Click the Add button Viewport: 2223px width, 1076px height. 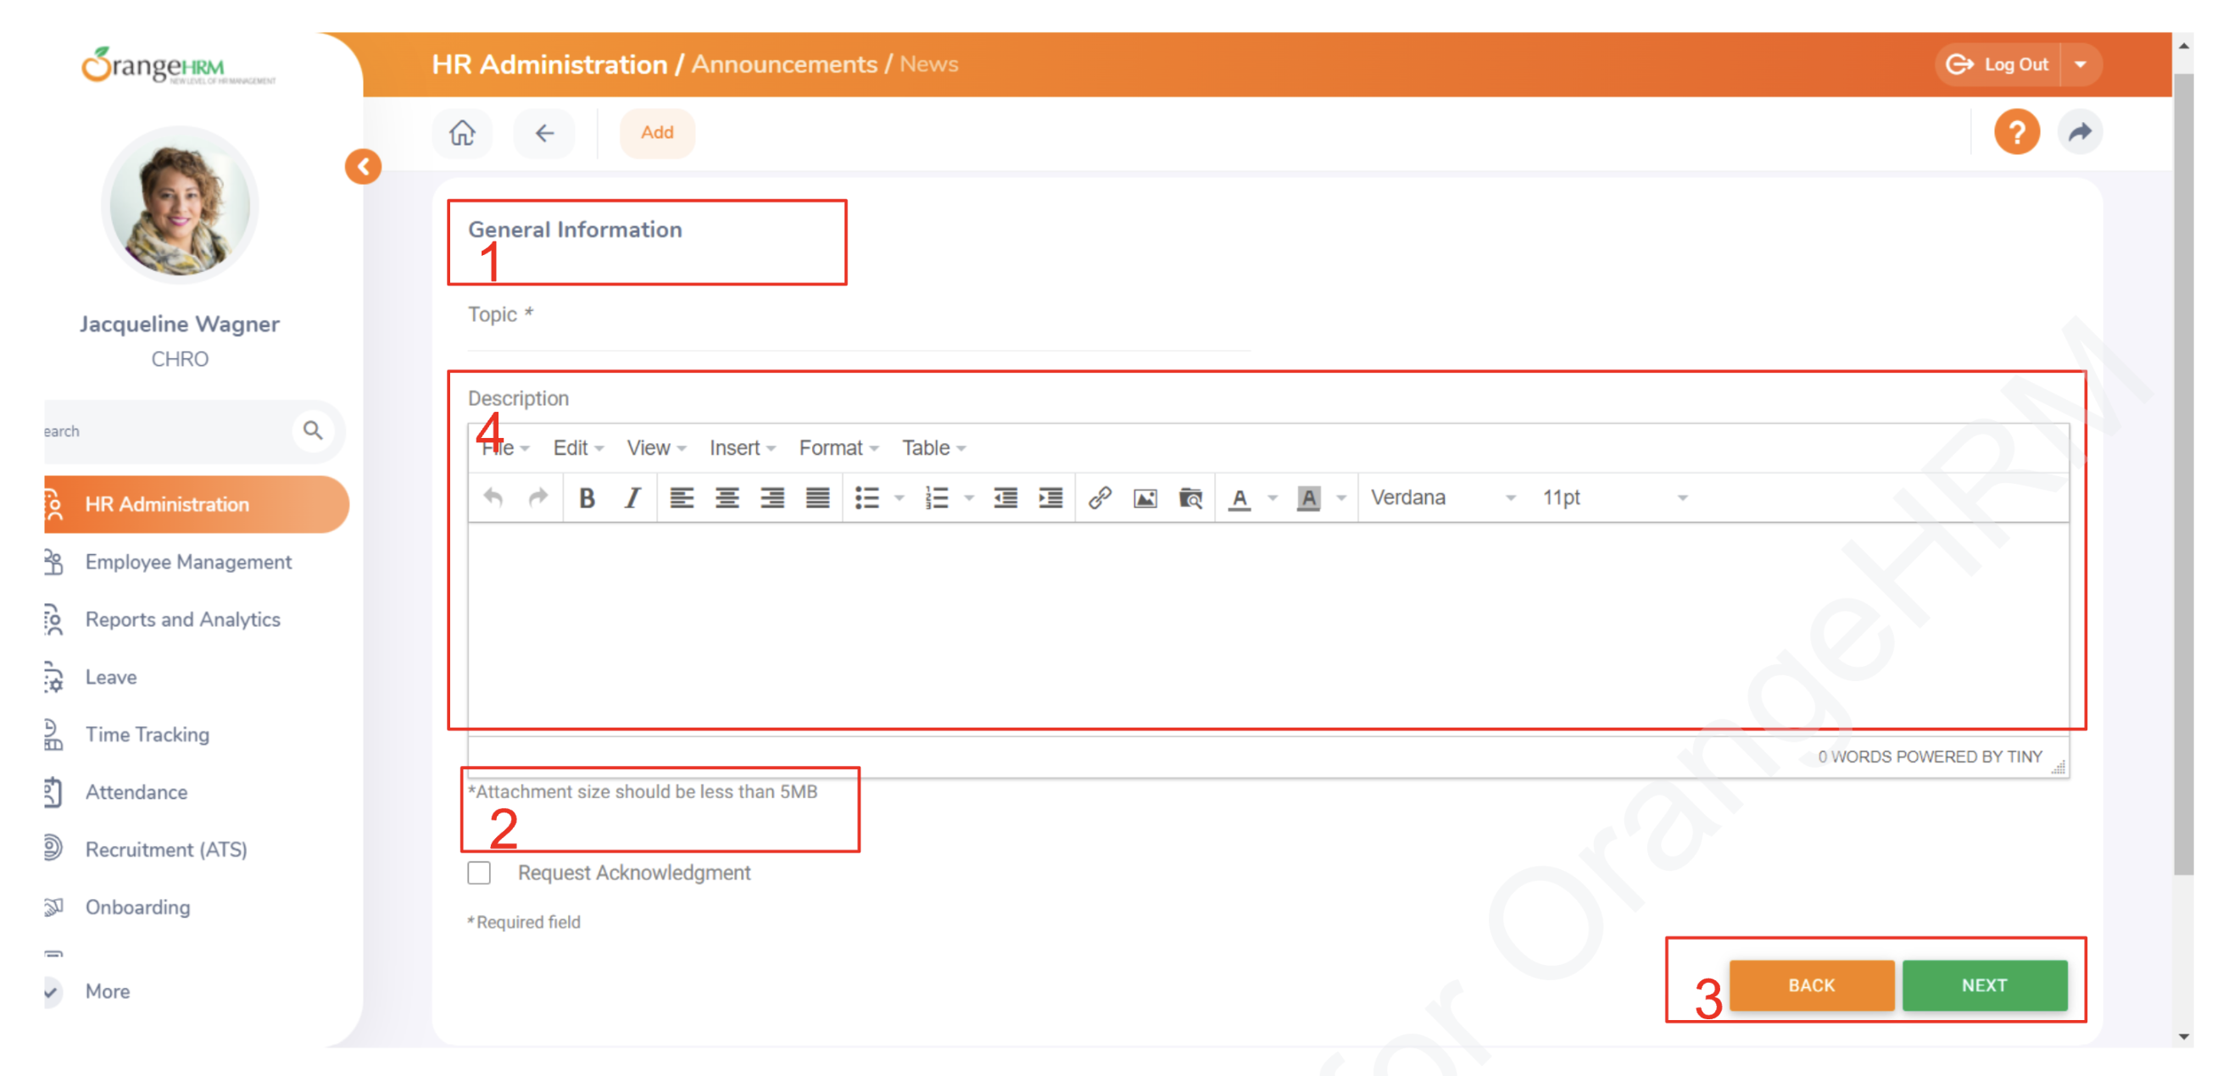[x=657, y=133]
